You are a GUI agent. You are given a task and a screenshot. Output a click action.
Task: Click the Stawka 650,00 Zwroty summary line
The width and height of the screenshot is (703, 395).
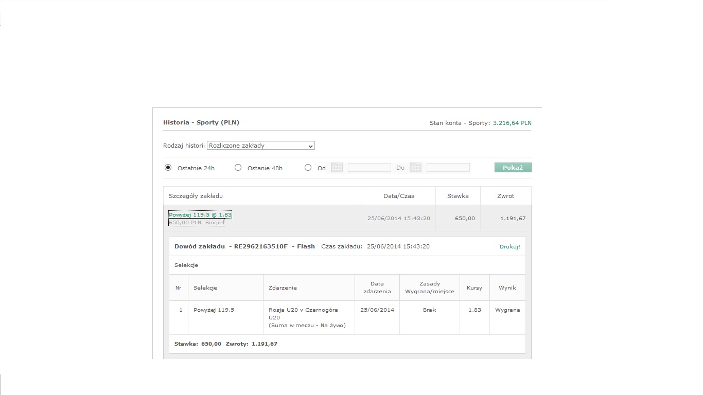(x=226, y=344)
